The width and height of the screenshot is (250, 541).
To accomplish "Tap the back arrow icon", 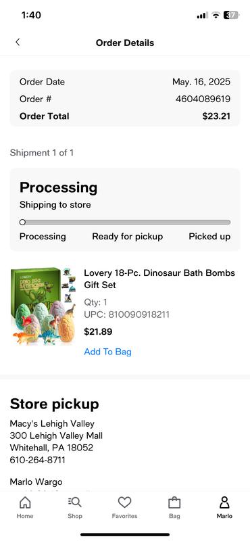I will (x=18, y=42).
